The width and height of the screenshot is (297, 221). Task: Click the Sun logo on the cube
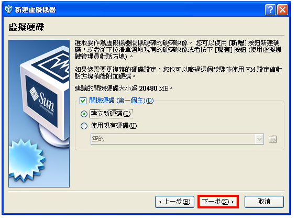(x=42, y=101)
